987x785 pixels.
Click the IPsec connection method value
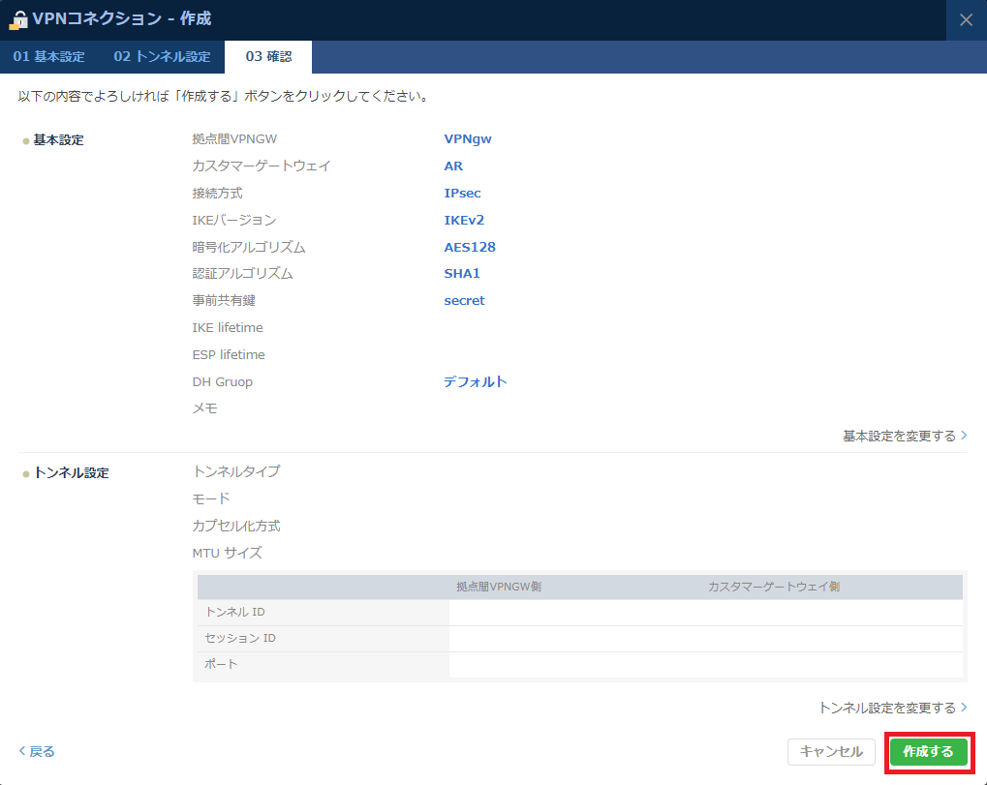pyautogui.click(x=462, y=194)
